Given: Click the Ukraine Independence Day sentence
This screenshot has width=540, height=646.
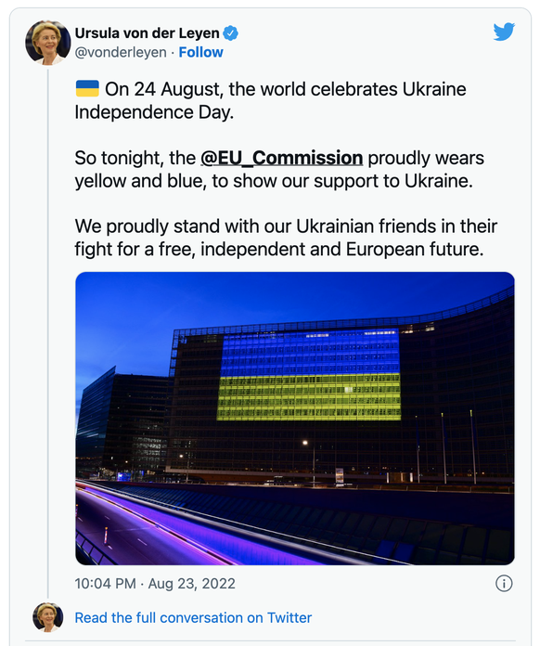Looking at the screenshot, I should (270, 100).
